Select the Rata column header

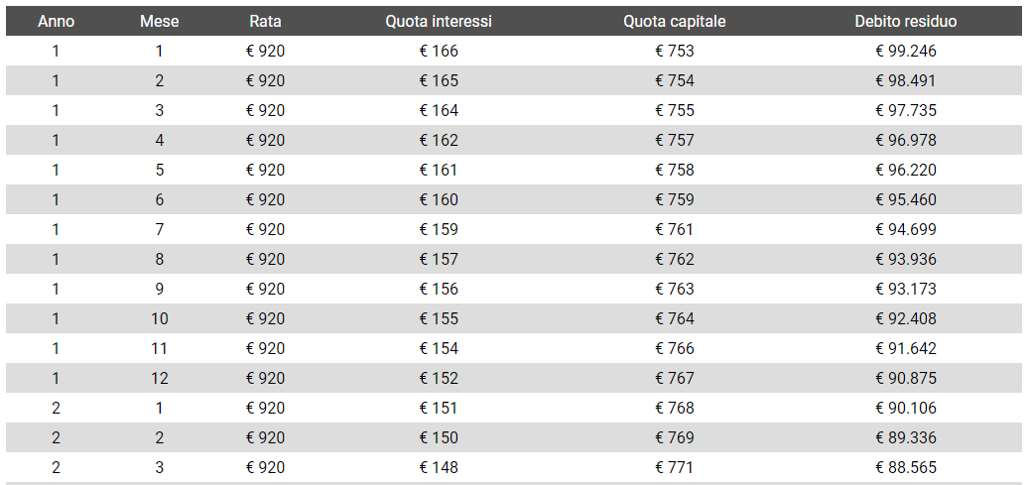[x=265, y=21]
